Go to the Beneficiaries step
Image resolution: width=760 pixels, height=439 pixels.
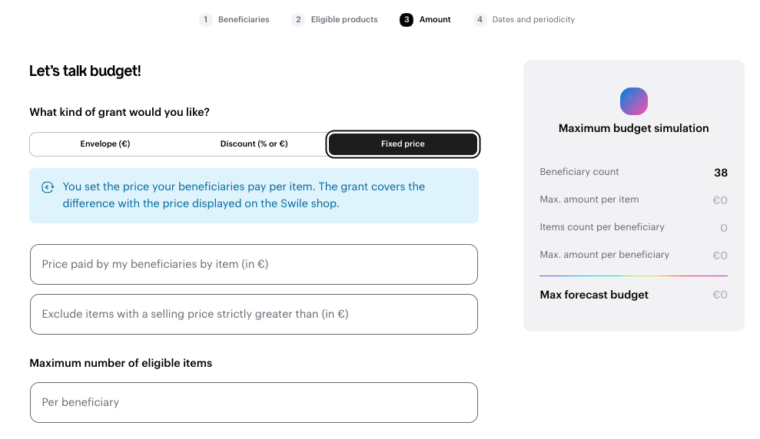pos(244,20)
